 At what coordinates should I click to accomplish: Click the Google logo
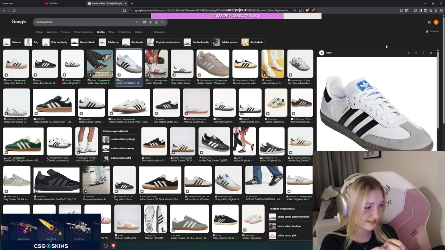click(x=19, y=22)
